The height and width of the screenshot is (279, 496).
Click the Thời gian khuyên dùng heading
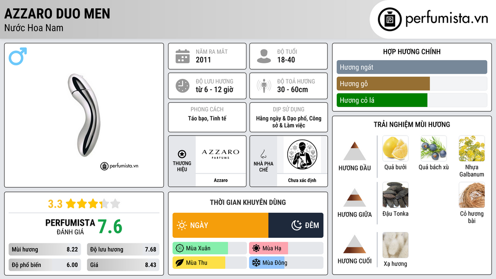pyautogui.click(x=248, y=202)
